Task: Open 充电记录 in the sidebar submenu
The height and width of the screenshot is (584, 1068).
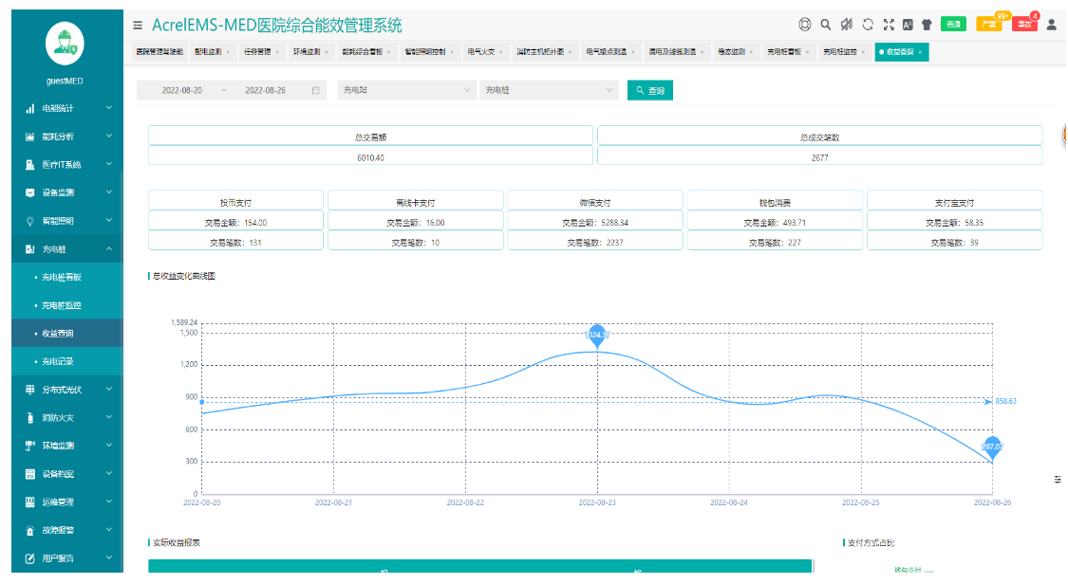Action: pyautogui.click(x=58, y=362)
